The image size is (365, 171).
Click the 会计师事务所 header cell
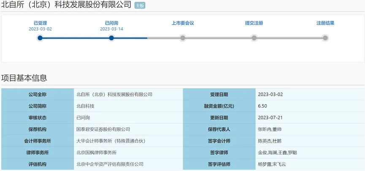tap(38, 141)
